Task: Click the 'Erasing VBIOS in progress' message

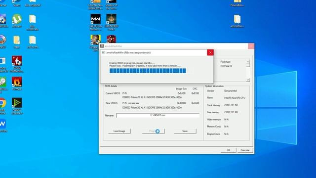Action: (x=132, y=63)
